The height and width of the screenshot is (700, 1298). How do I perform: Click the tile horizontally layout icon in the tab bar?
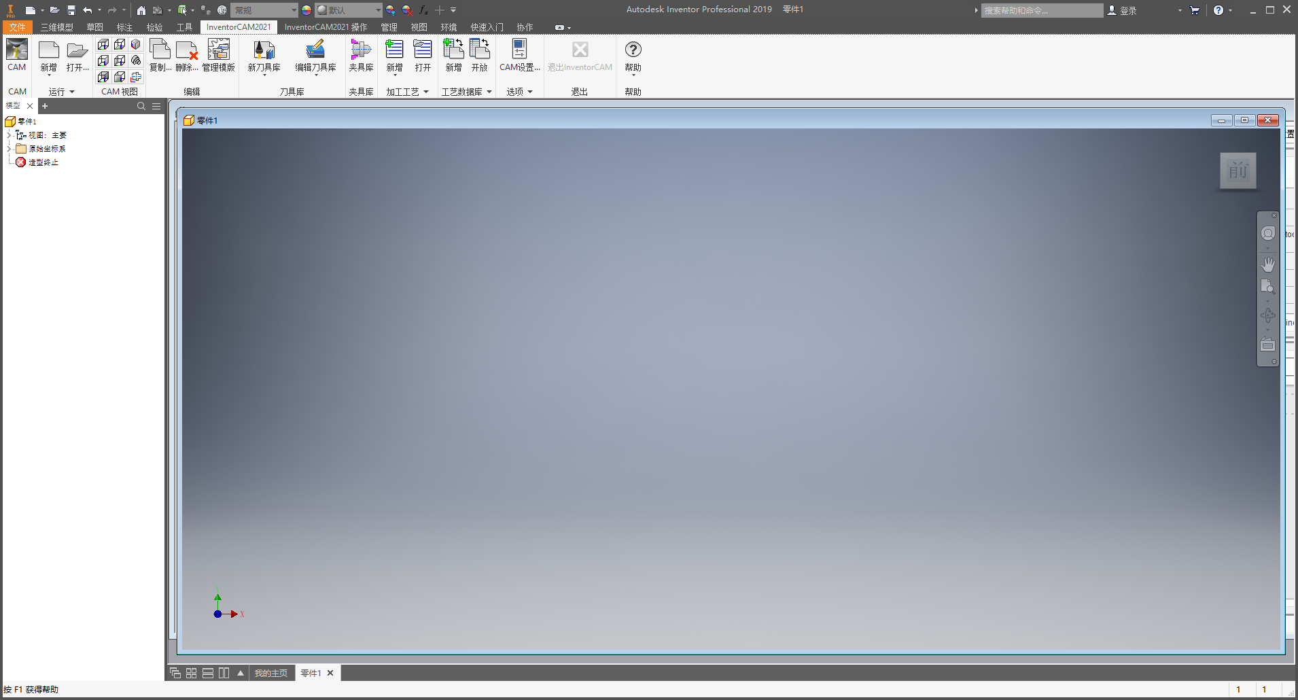tap(208, 673)
